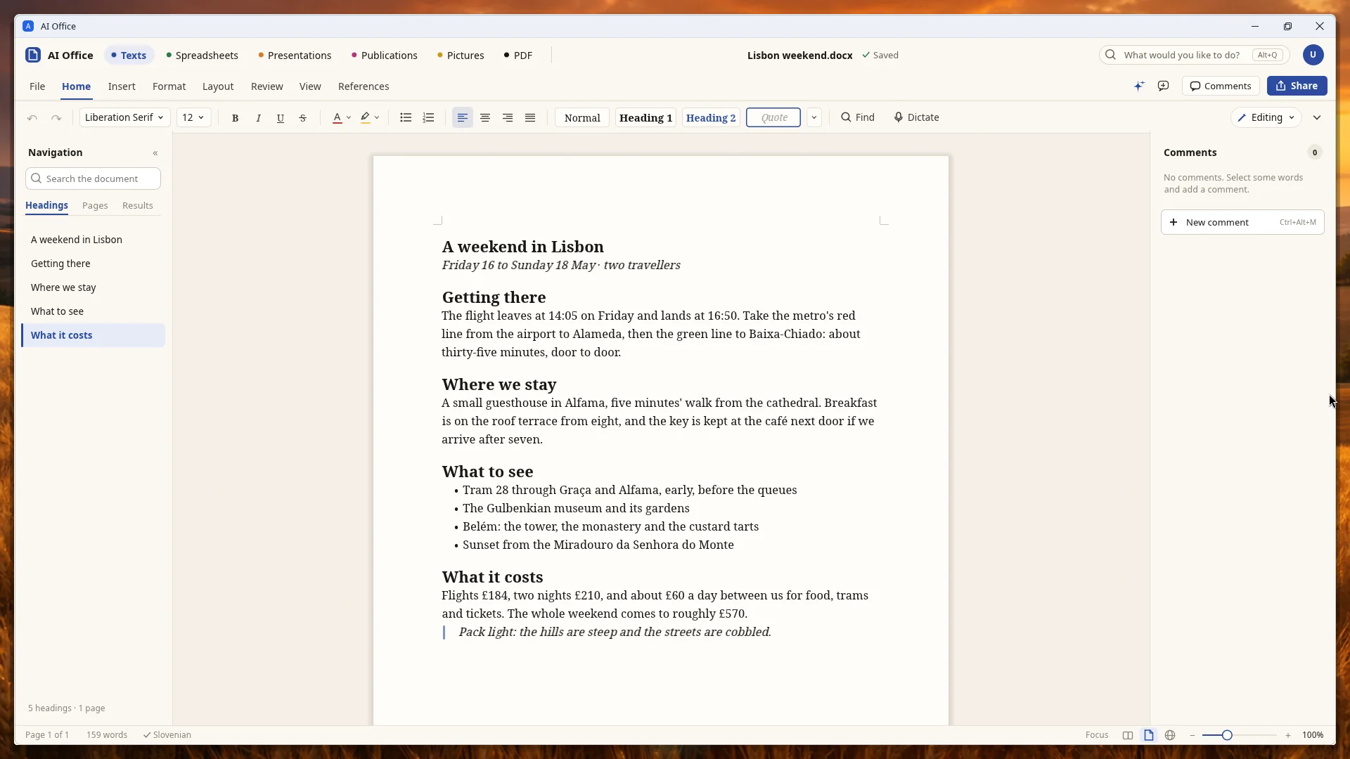Collapse the Navigation panel
This screenshot has width=1350, height=759.
155,153
